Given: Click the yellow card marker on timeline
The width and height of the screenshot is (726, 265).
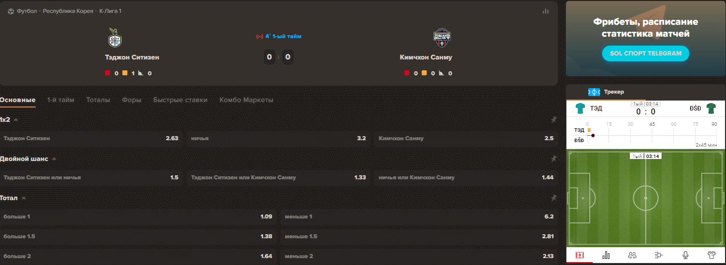Looking at the screenshot, I should (589, 130).
